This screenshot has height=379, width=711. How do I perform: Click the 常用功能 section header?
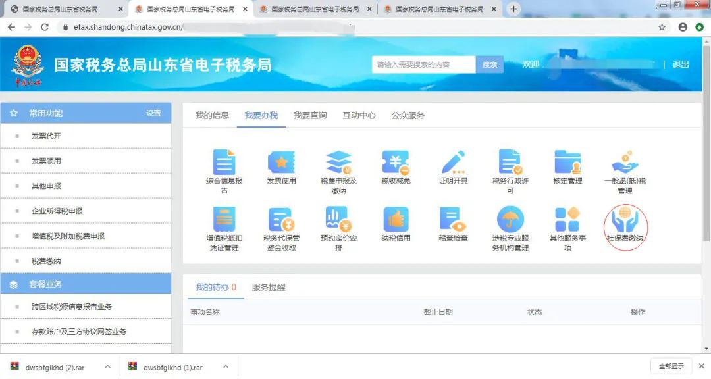[86, 113]
